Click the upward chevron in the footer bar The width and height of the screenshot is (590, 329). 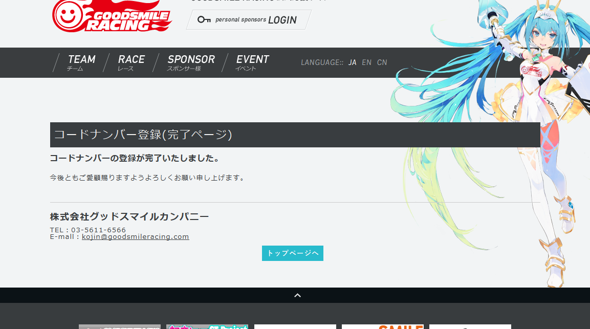pyautogui.click(x=297, y=295)
